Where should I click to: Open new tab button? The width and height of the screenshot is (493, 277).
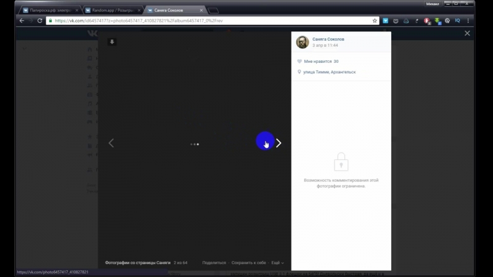pos(213,10)
